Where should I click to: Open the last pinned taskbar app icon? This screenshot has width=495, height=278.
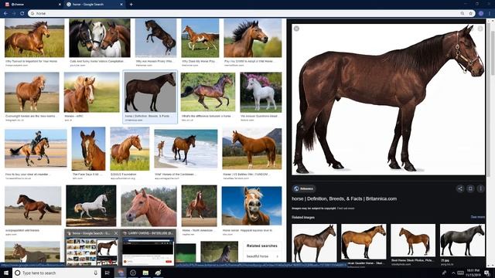[158, 273]
